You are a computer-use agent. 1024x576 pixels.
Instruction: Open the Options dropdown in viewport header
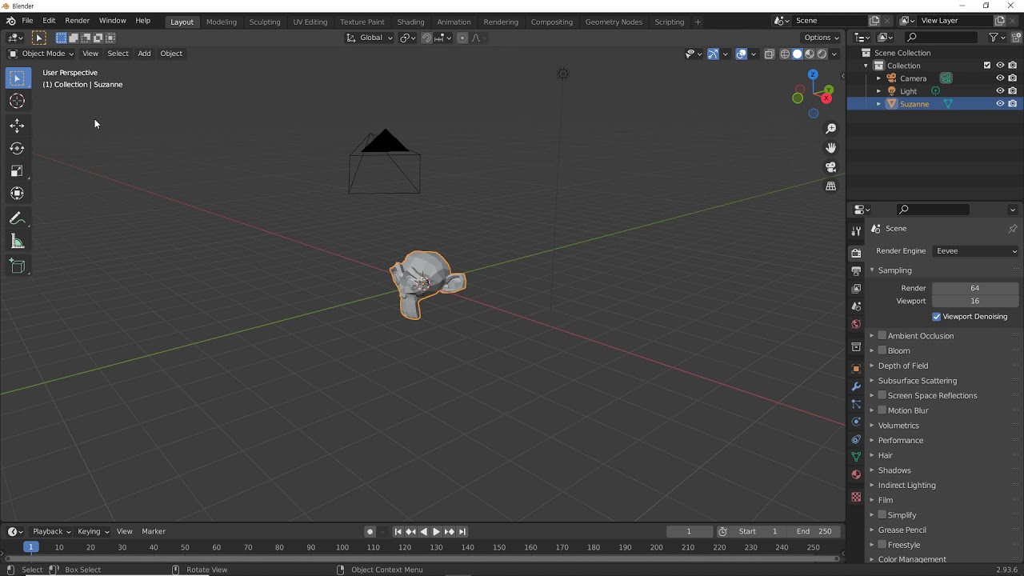coord(822,38)
